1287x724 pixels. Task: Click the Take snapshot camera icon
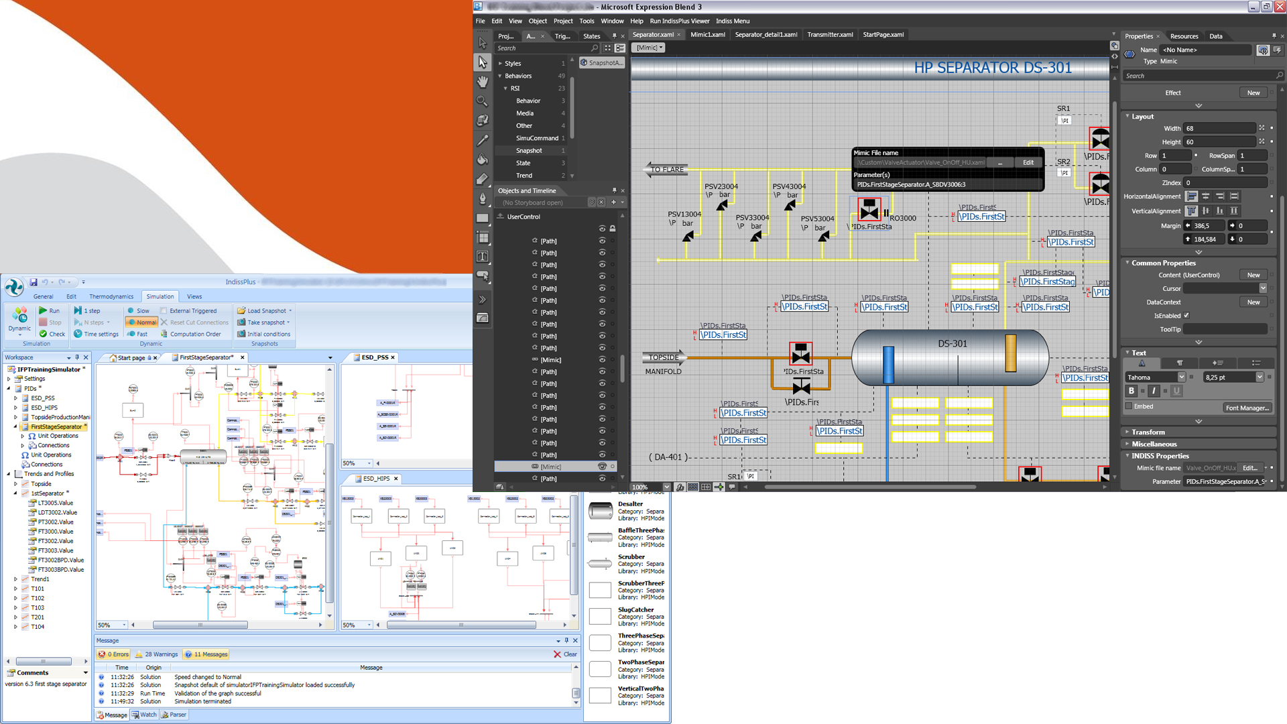click(x=241, y=322)
